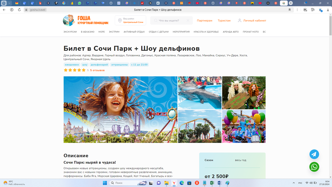Screen dimensions: 332x187
Task: Open the Экстрим menu item
Action: 114,32
